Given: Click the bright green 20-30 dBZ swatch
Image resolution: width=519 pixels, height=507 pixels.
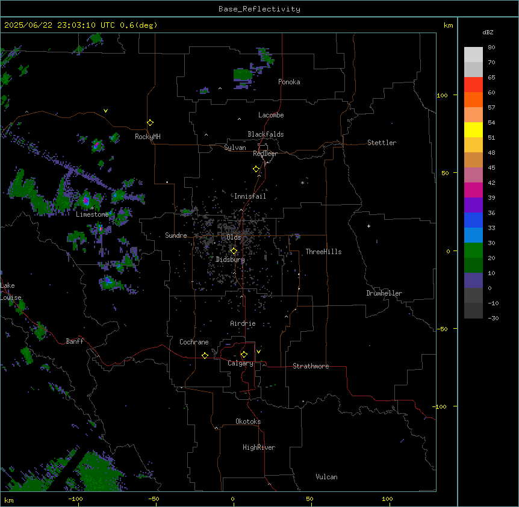Looking at the screenshot, I should click(473, 250).
